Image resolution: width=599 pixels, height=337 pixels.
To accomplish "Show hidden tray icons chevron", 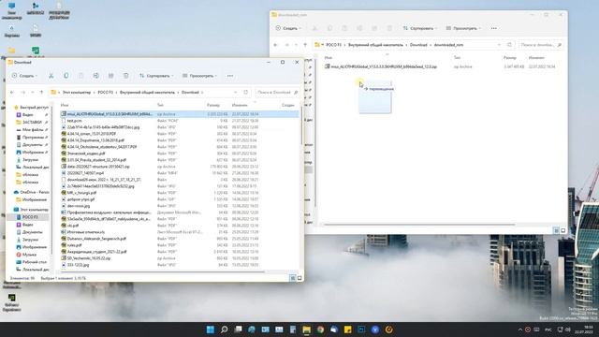I will [520, 330].
